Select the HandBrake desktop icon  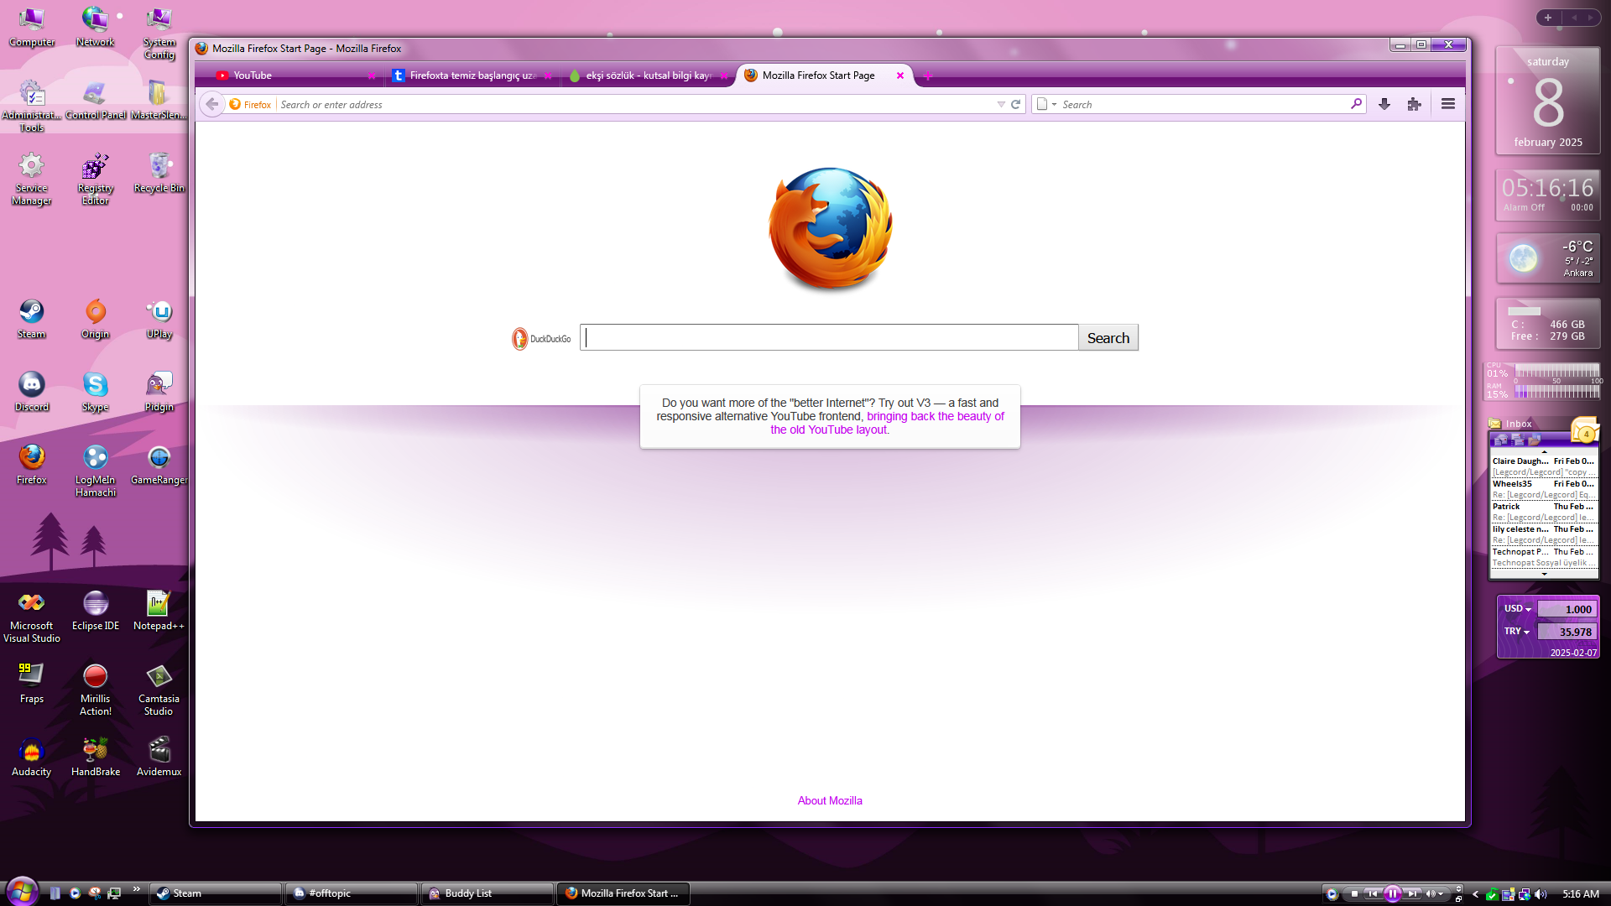96,758
